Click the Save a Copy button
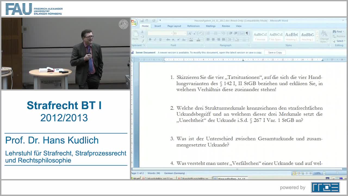The width and height of the screenshot is (348, 196). [x=275, y=52]
